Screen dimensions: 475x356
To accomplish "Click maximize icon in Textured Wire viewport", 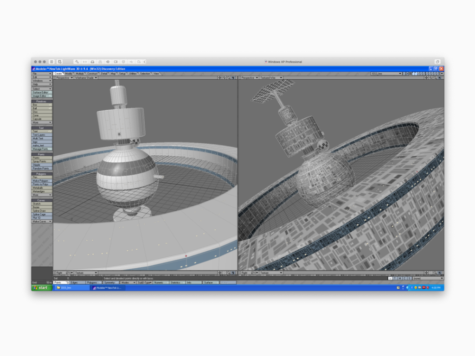I will 440,78.
